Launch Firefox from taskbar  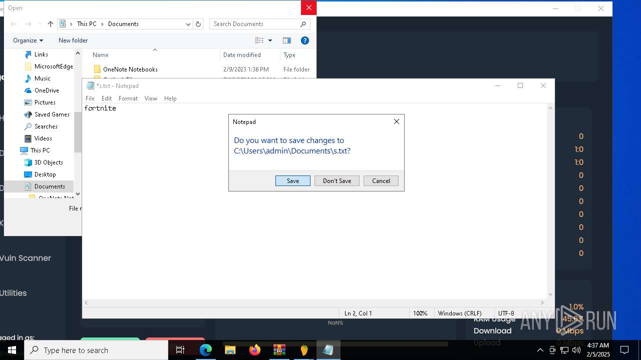[x=255, y=350]
